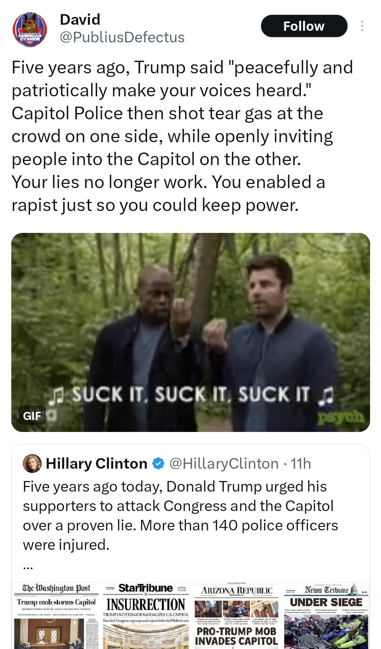Expand the quoted post's truncated ellipsis
The width and height of the screenshot is (381, 649).
click(x=28, y=567)
